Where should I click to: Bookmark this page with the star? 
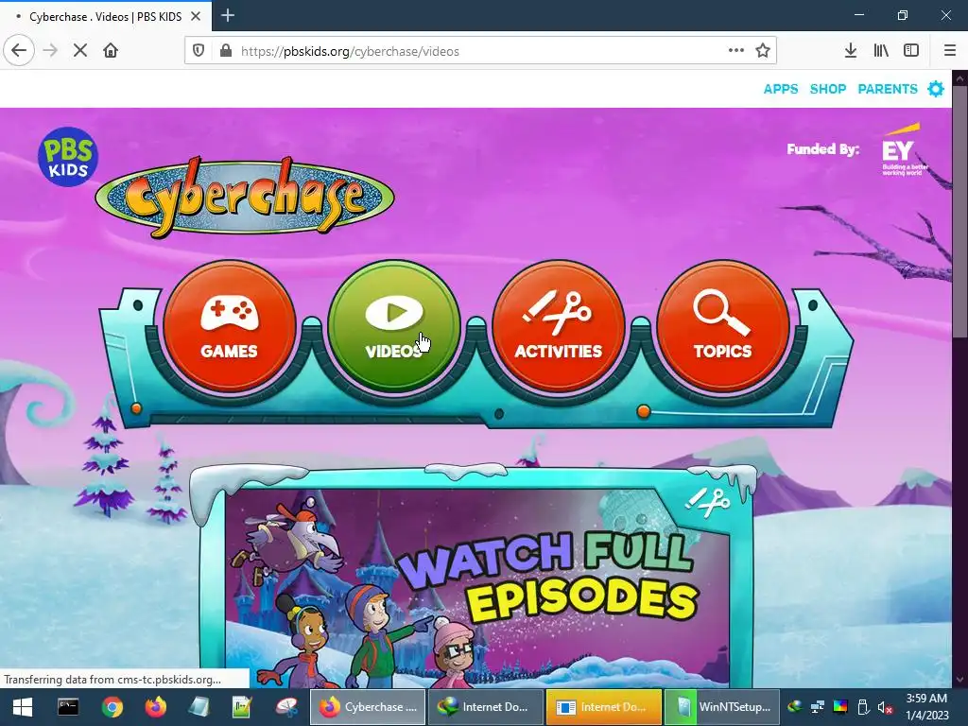pos(763,51)
